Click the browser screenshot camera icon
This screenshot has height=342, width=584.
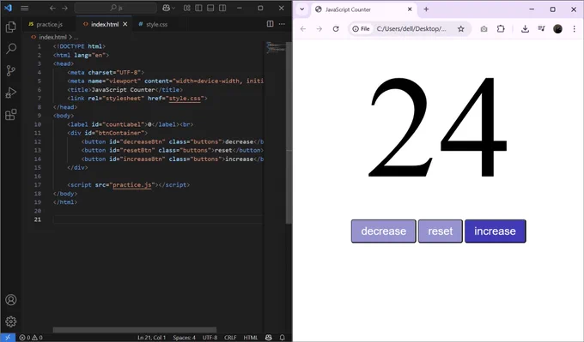pyautogui.click(x=484, y=29)
